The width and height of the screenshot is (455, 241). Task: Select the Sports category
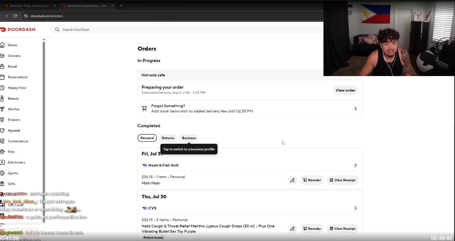click(13, 173)
